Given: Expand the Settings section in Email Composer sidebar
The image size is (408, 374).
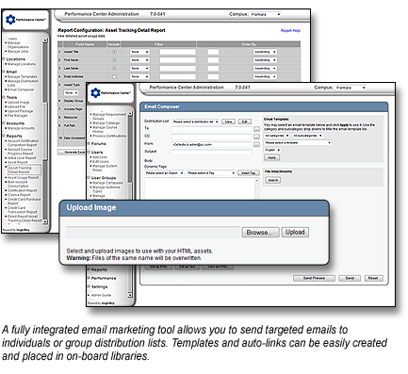Looking at the screenshot, I should click(89, 286).
